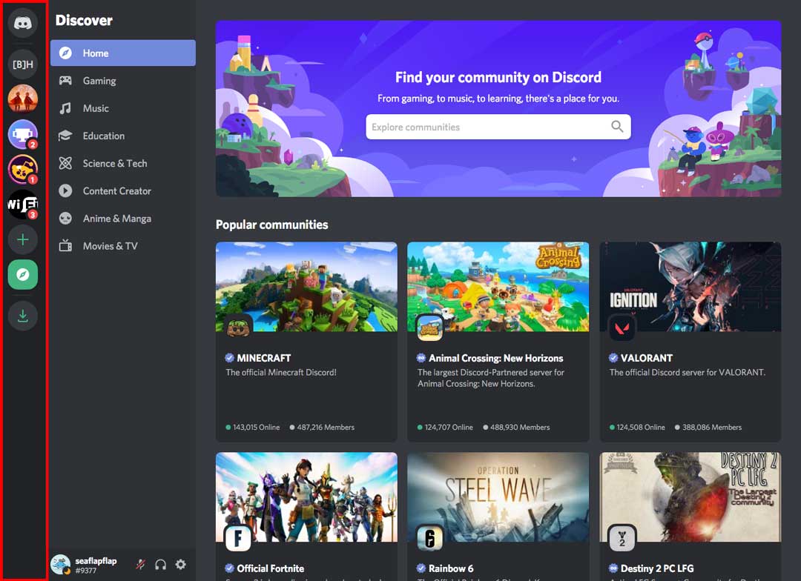801x581 pixels.
Task: Open Discord home via logo icon
Action: (23, 23)
